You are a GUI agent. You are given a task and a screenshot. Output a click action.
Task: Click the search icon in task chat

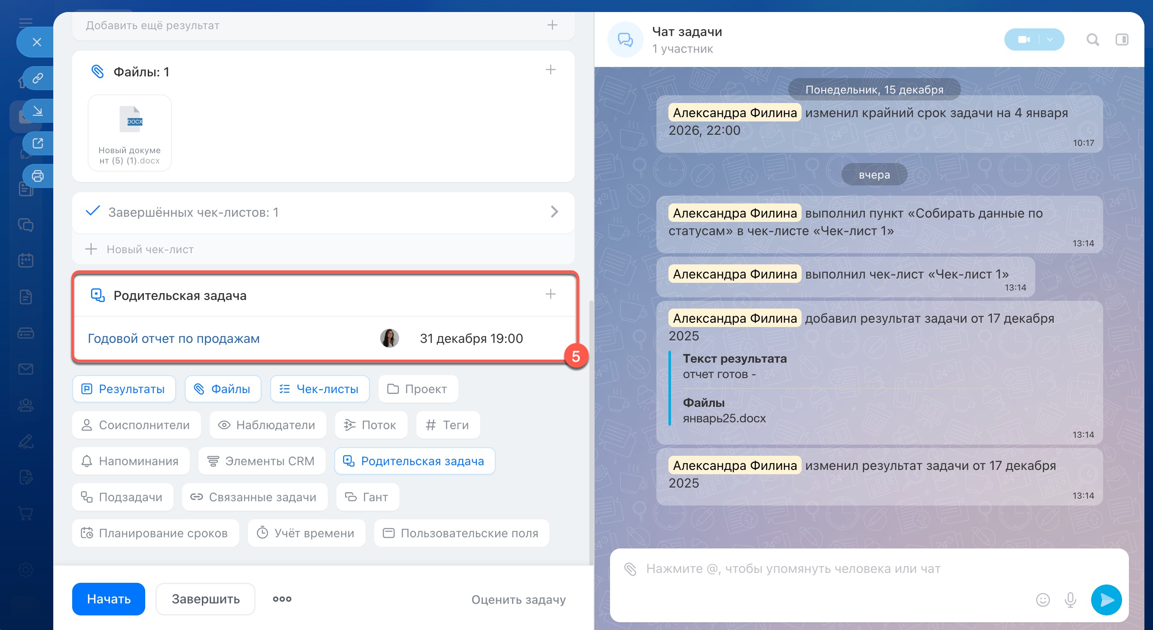point(1092,40)
